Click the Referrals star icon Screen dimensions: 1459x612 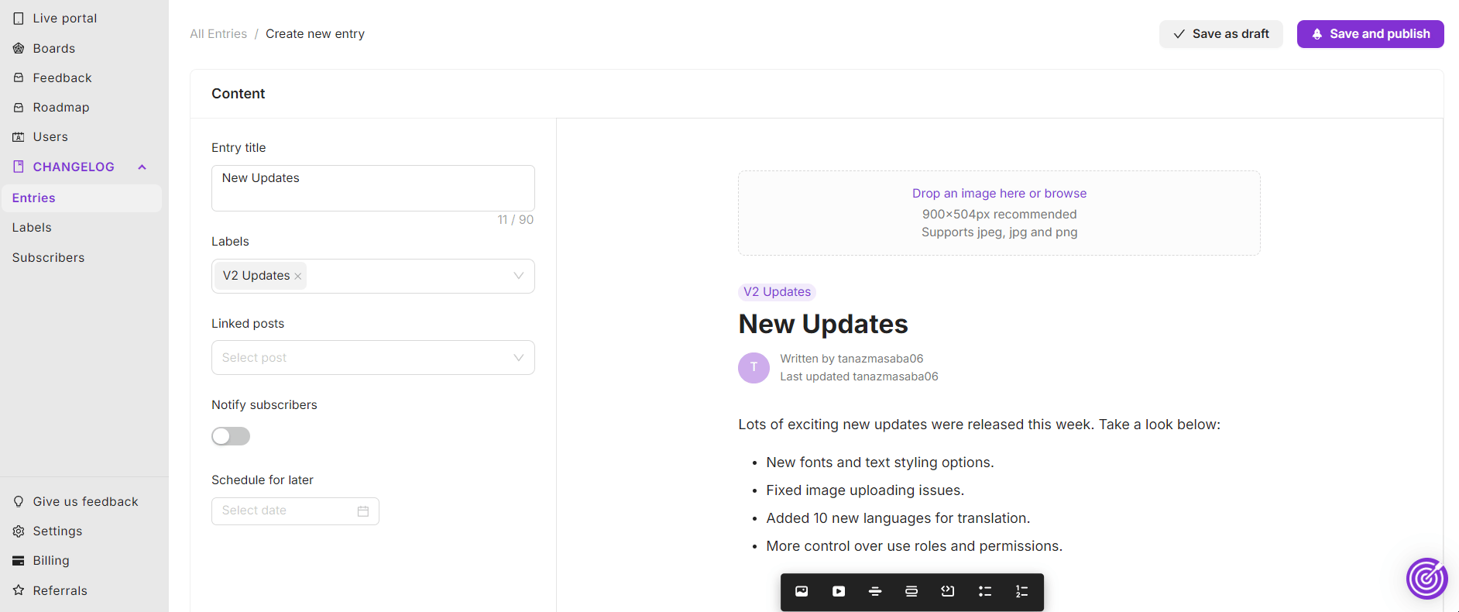click(19, 590)
